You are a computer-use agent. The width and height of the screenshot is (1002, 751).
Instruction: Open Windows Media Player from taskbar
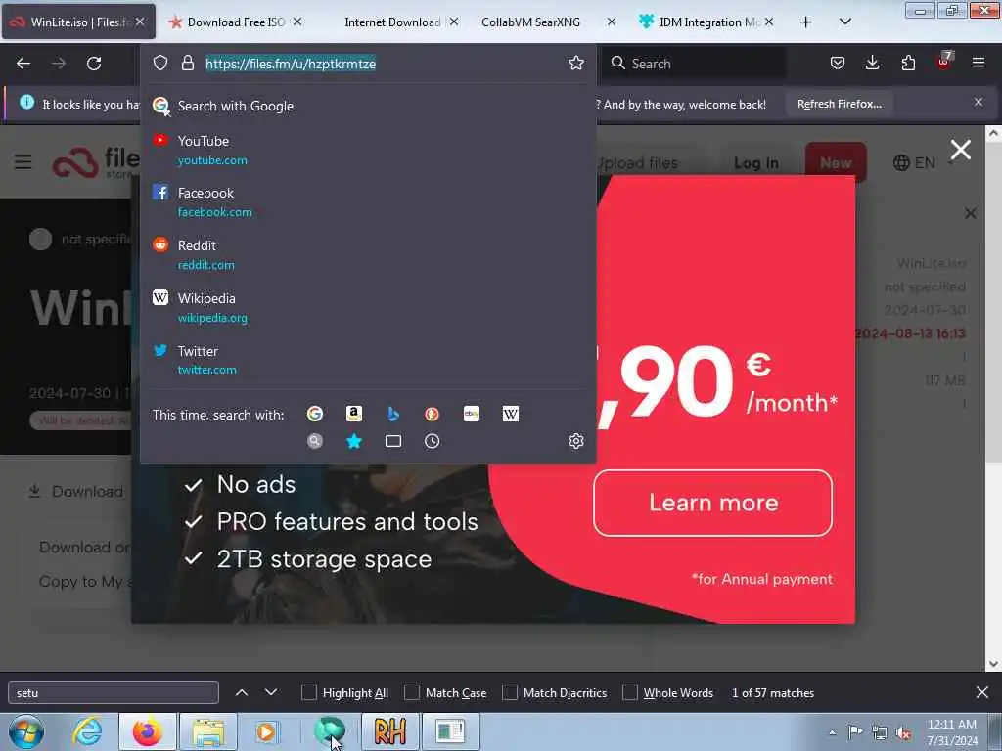click(x=266, y=731)
